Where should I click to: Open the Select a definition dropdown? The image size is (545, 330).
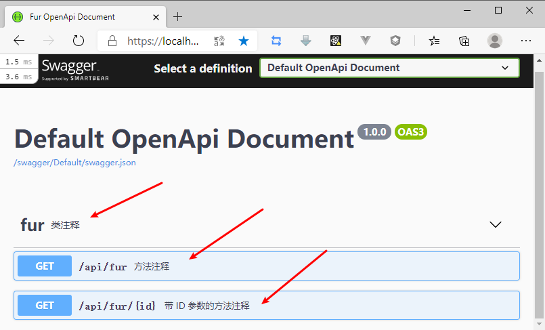click(x=389, y=68)
